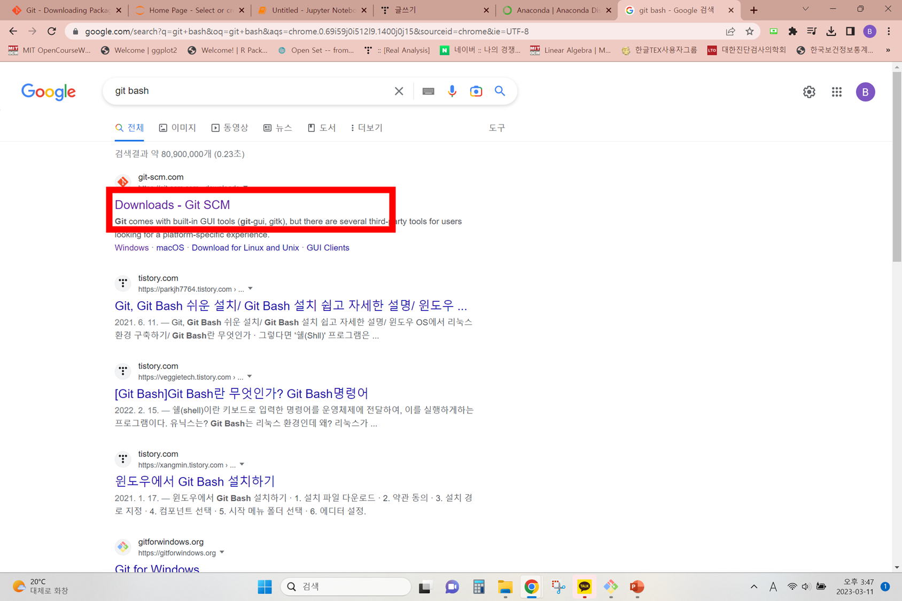Open KakaoTalk from taskbar
902x601 pixels.
(x=584, y=587)
